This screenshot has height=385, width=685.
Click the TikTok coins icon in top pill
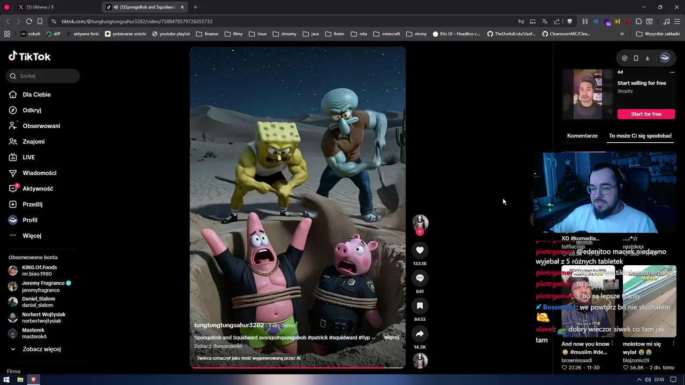[625, 58]
